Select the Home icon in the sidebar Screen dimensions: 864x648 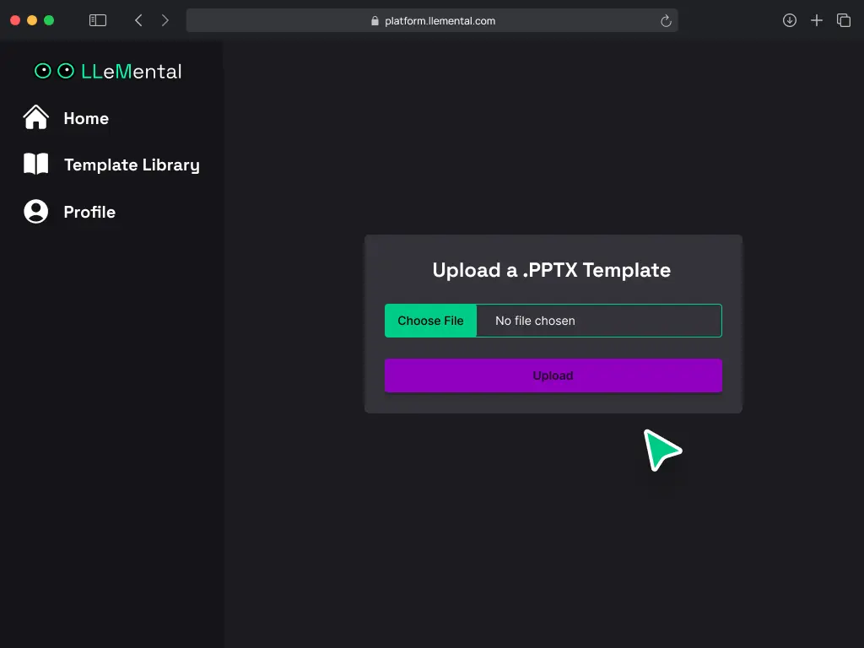click(x=35, y=116)
